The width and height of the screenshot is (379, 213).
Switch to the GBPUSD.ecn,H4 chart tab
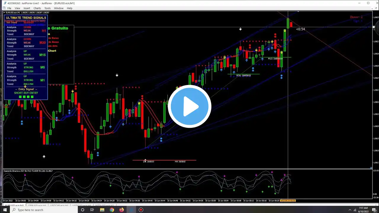pyautogui.click(x=37, y=205)
